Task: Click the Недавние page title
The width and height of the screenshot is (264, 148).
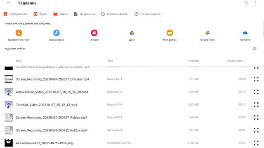Action: pyautogui.click(x=27, y=3)
